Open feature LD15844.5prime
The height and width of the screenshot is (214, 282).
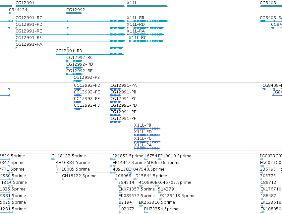pos(150,176)
